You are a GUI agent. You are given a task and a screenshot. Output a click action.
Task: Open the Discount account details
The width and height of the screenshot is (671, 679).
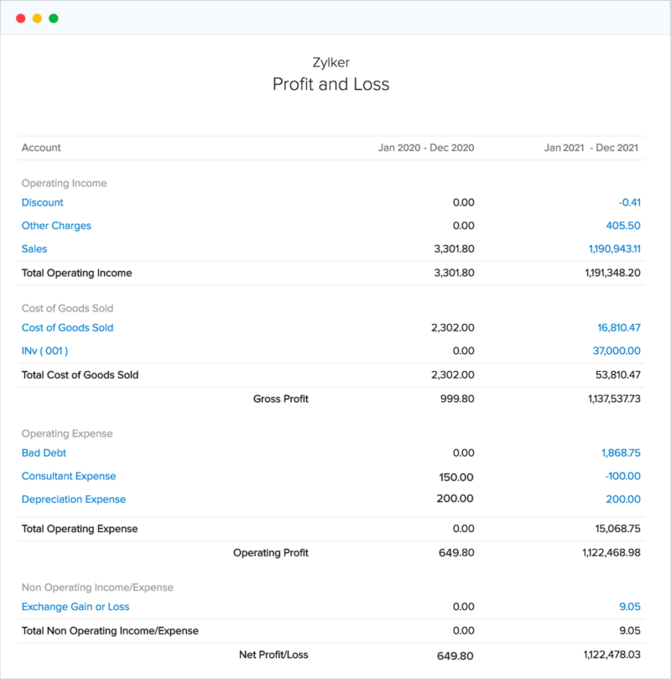pyautogui.click(x=42, y=202)
